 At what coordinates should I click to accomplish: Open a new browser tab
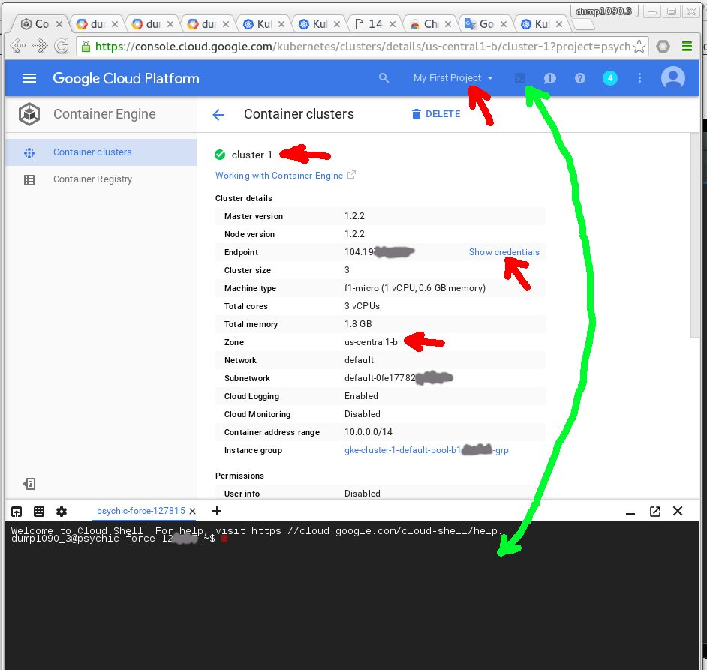[583, 25]
